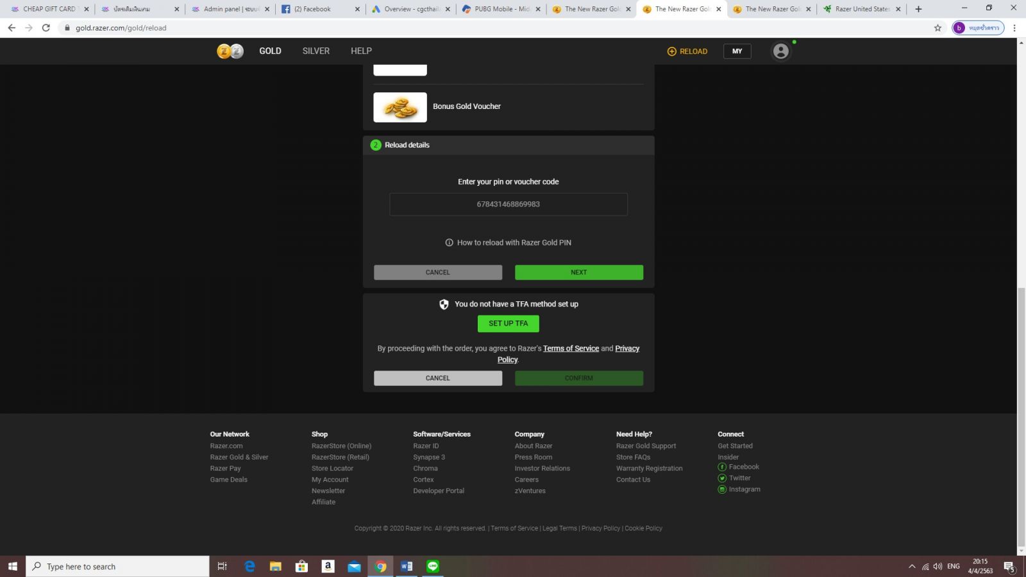The height and width of the screenshot is (577, 1026).
Task: Click the Facebook icon link in footer
Action: point(722,467)
